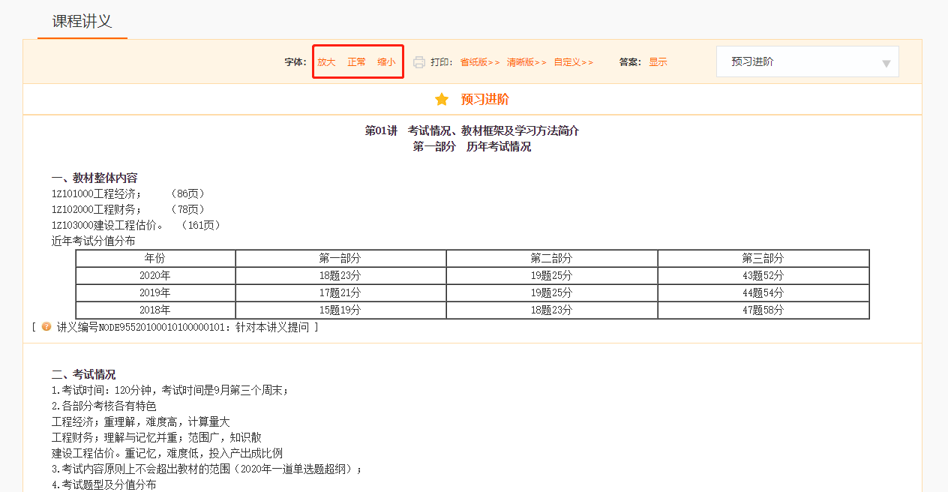
Task: Reset font size by clicking 正常
Action: coord(356,62)
